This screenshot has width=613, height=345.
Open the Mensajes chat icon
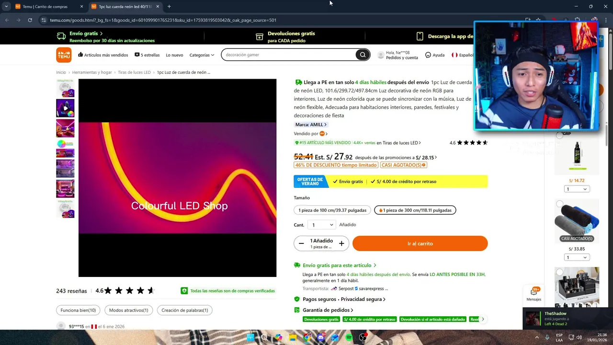534,294
